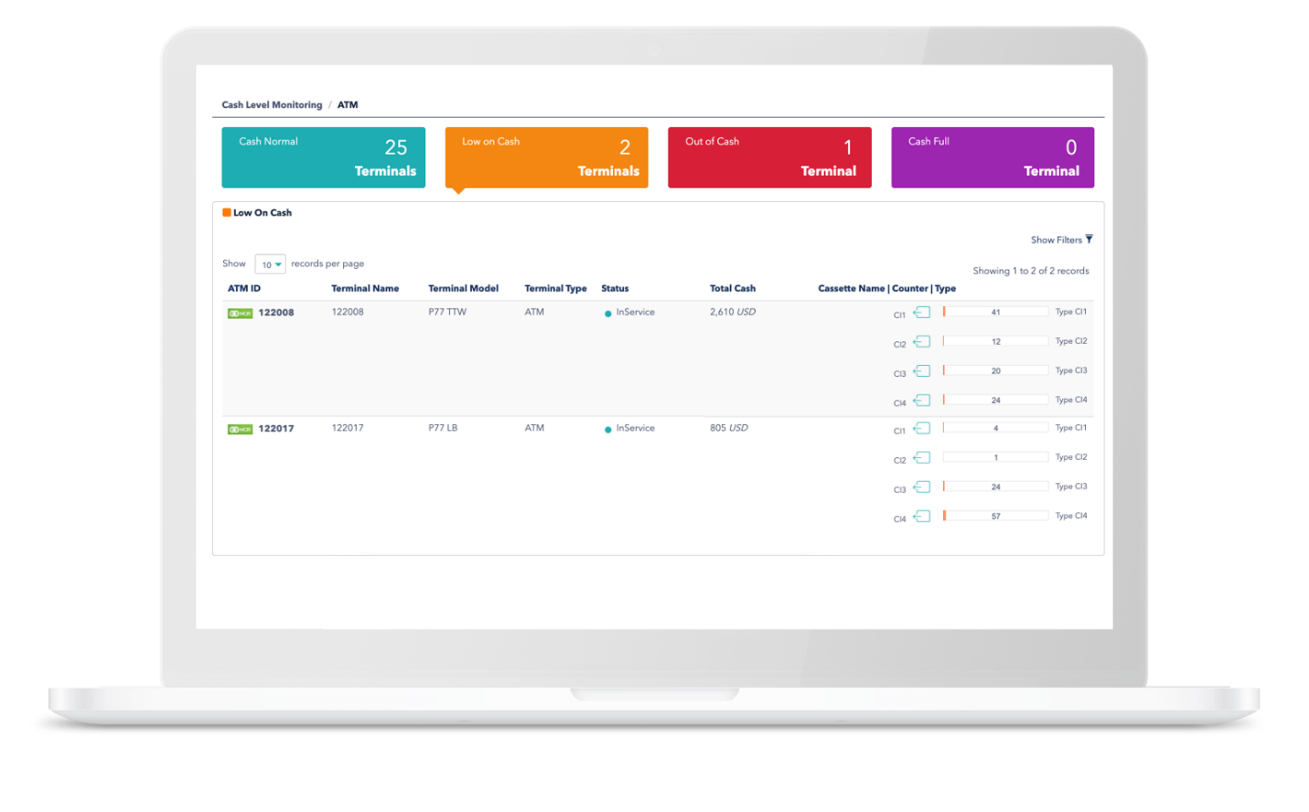This screenshot has width=1309, height=812.
Task: Open the Cash Normal 25 Terminals card
Action: tap(323, 157)
